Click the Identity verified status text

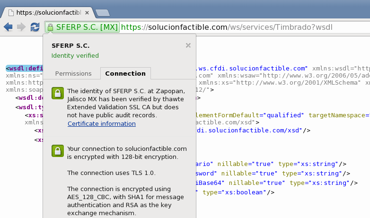(x=75, y=55)
